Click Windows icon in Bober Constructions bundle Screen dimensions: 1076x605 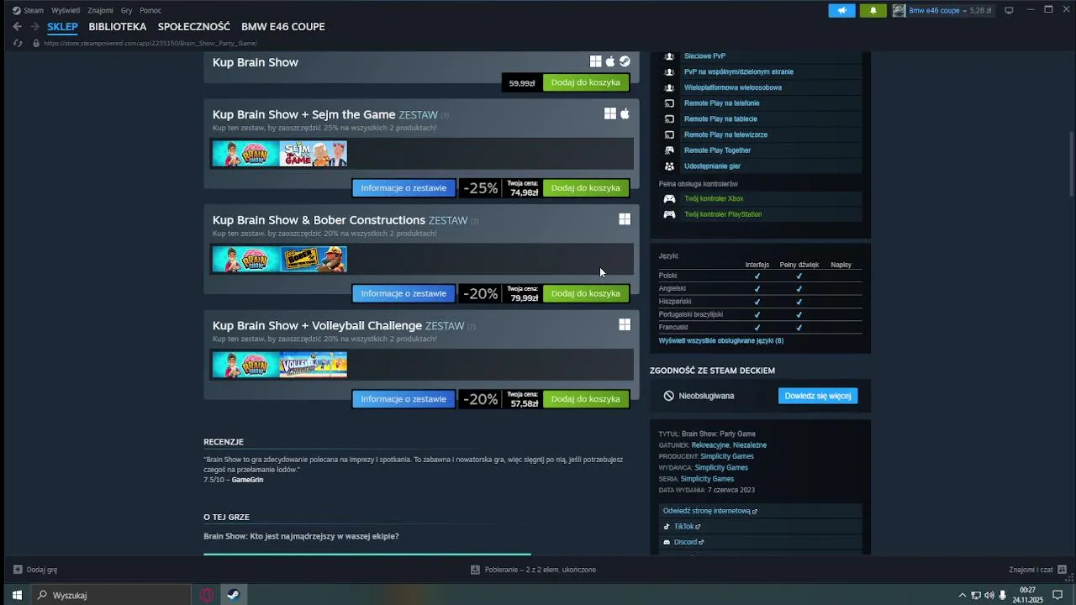coord(625,219)
